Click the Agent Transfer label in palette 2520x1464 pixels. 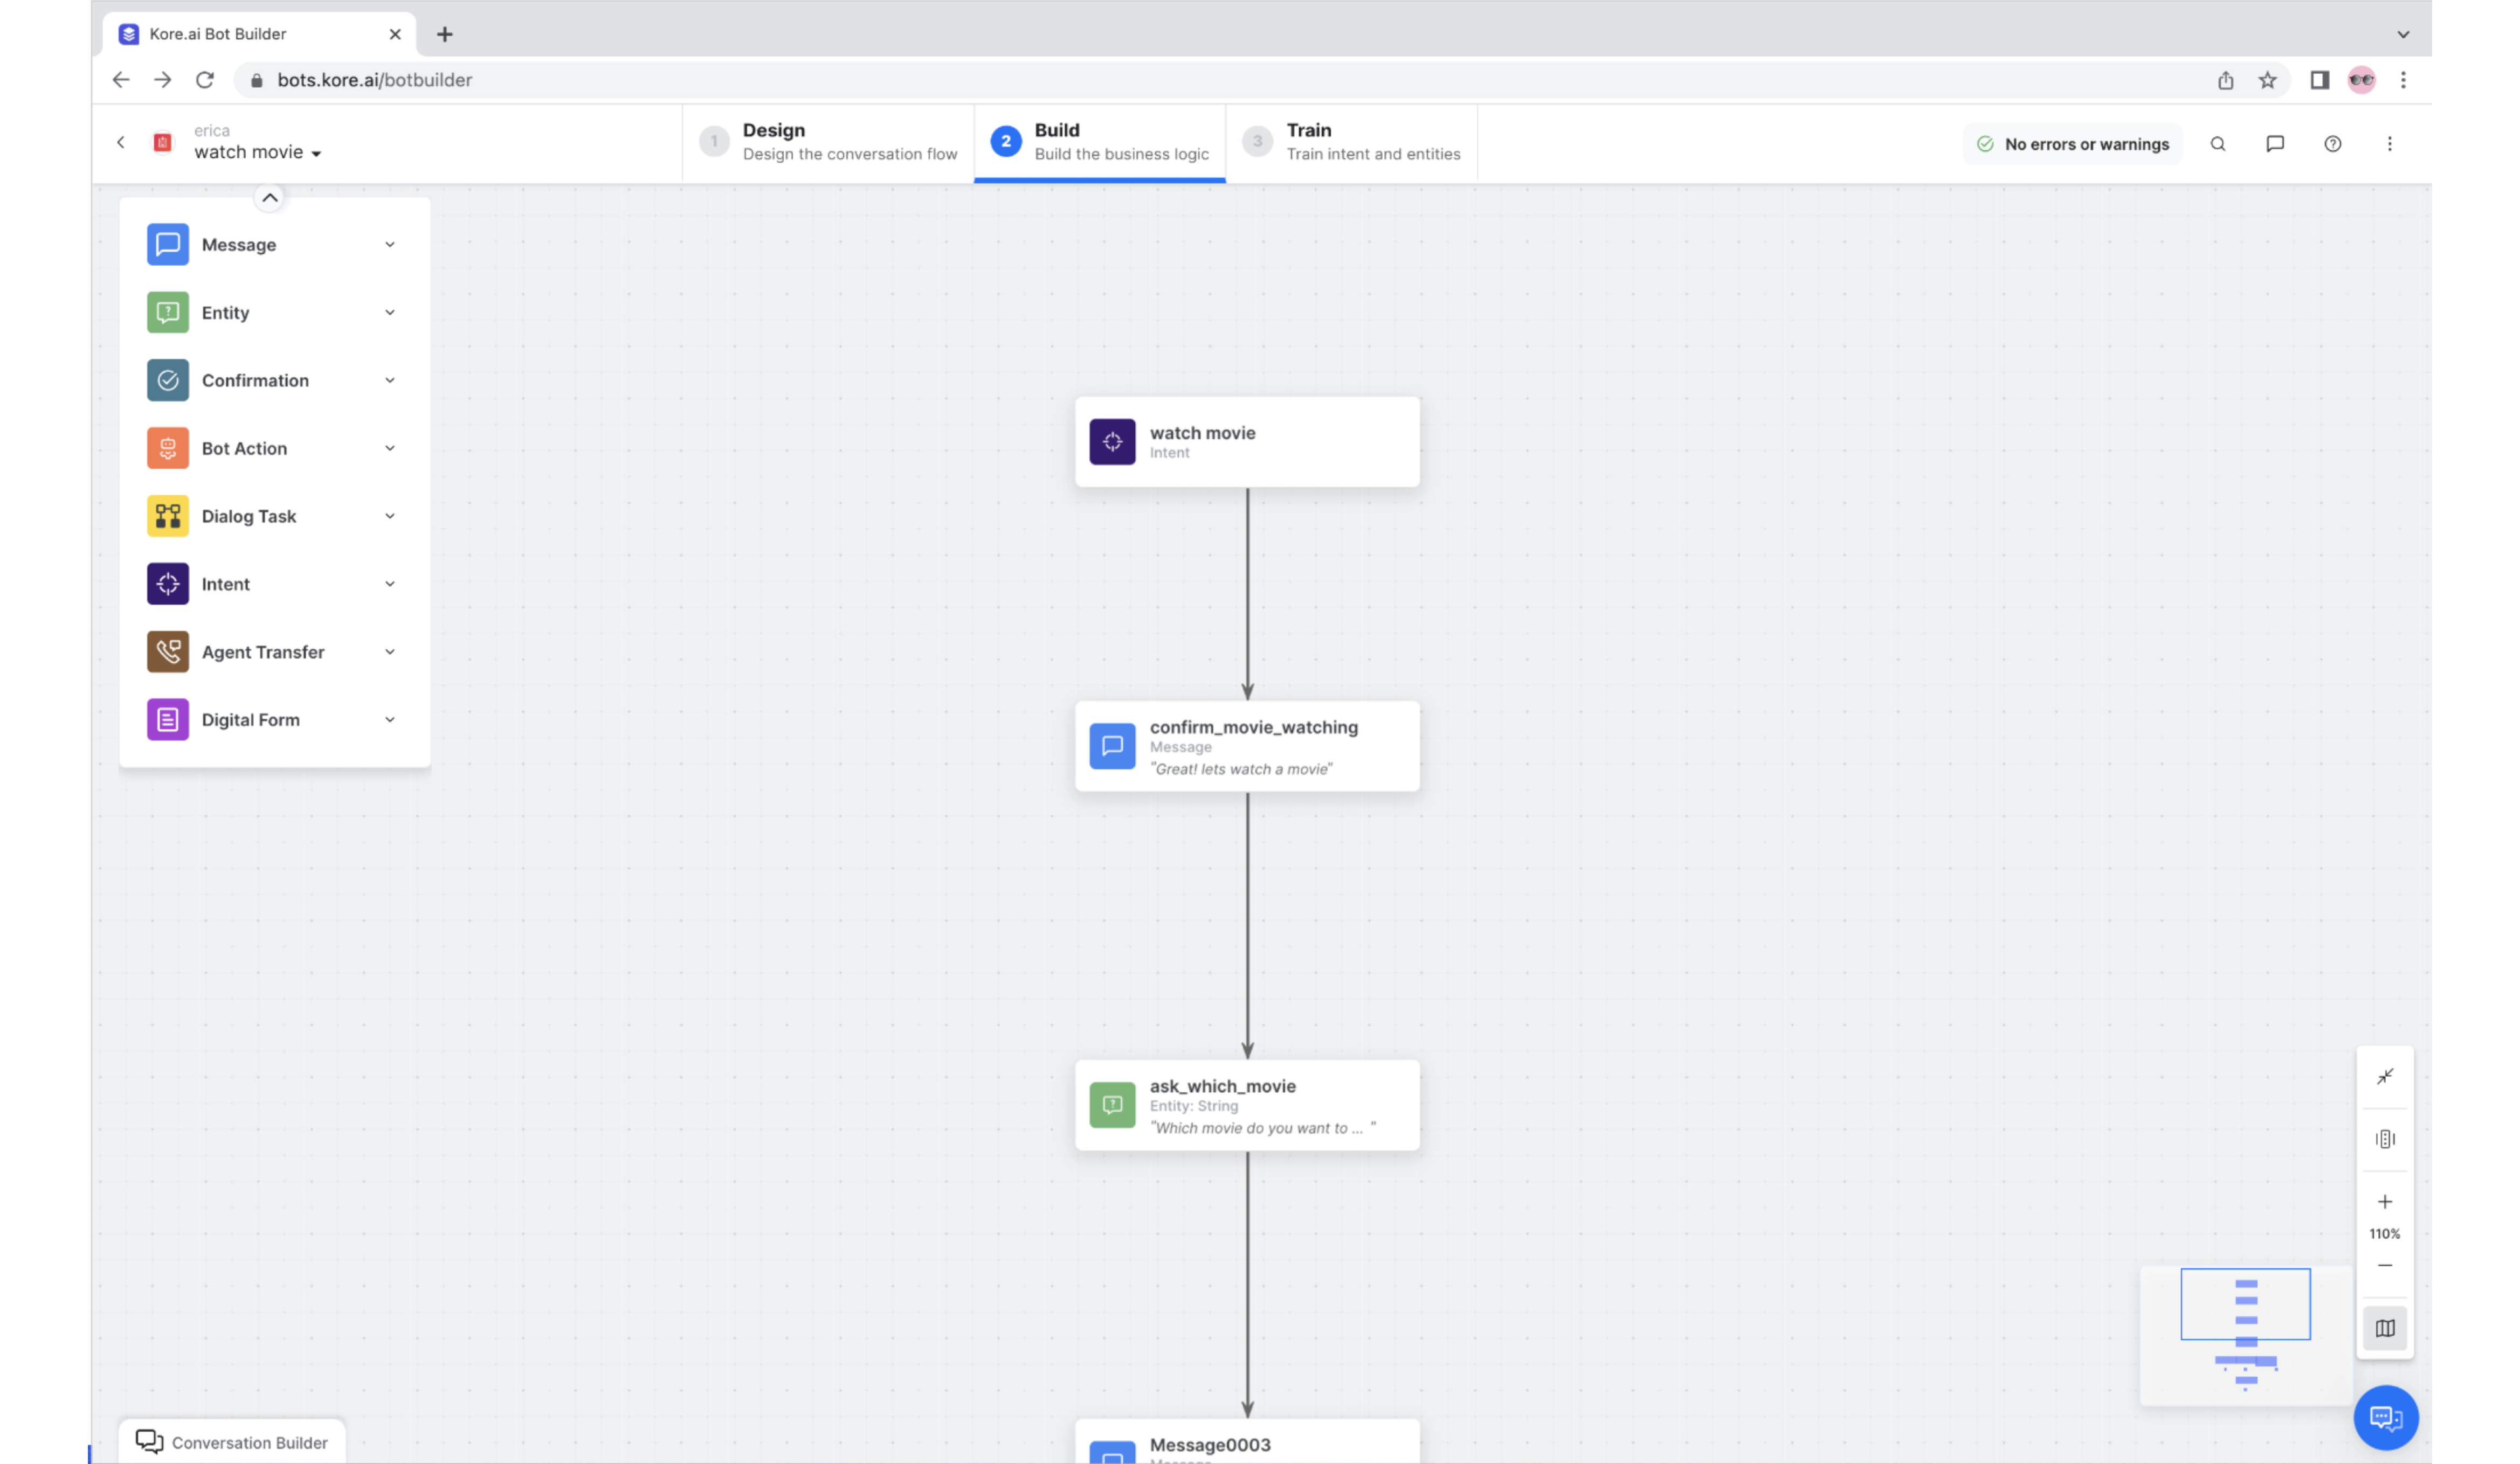click(x=263, y=653)
